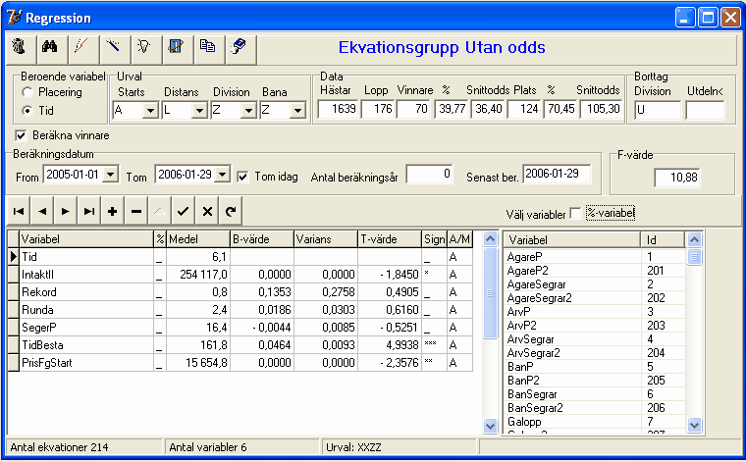Toggle the Välj variabler checkbox
The width and height of the screenshot is (746, 462).
[575, 214]
